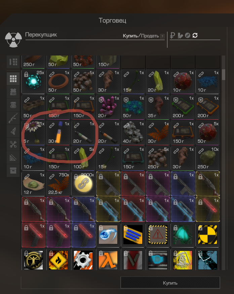Click the item list vertical scrollbar
This screenshot has width=234, height=294.
pyautogui.click(x=224, y=75)
